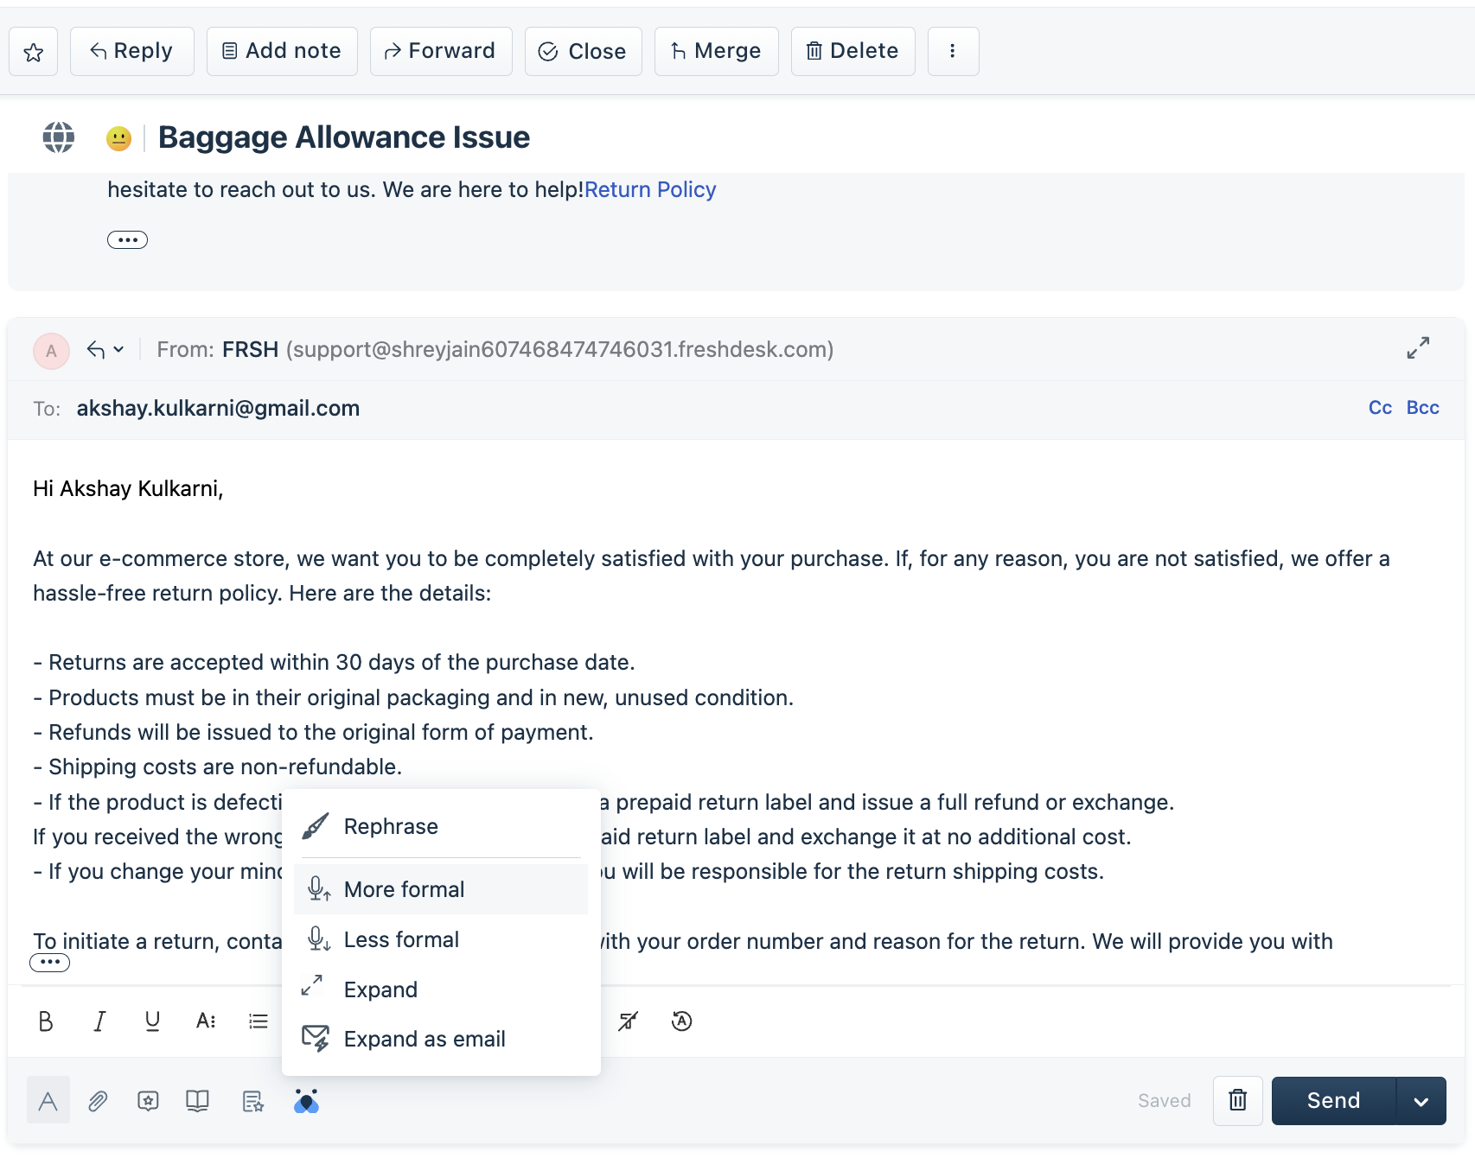Open Send options dropdown arrow
Viewport: 1475px width, 1158px height.
pyautogui.click(x=1421, y=1100)
